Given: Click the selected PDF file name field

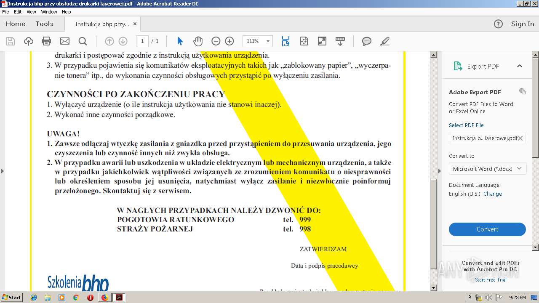Looking at the screenshot, I should click(487, 138).
